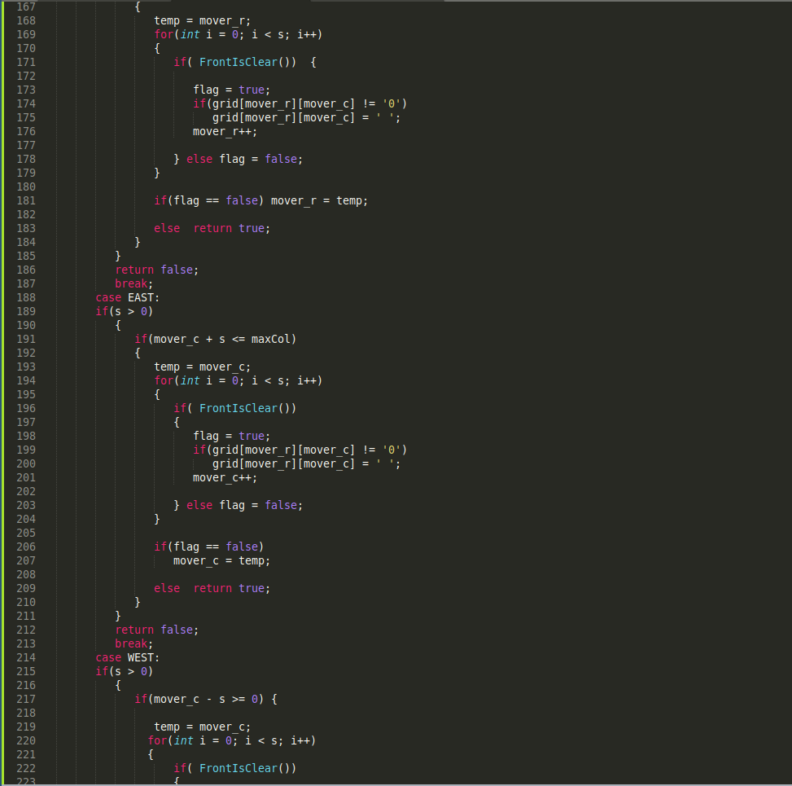Click 'FrontIsClear' call on line 171

click(x=238, y=62)
